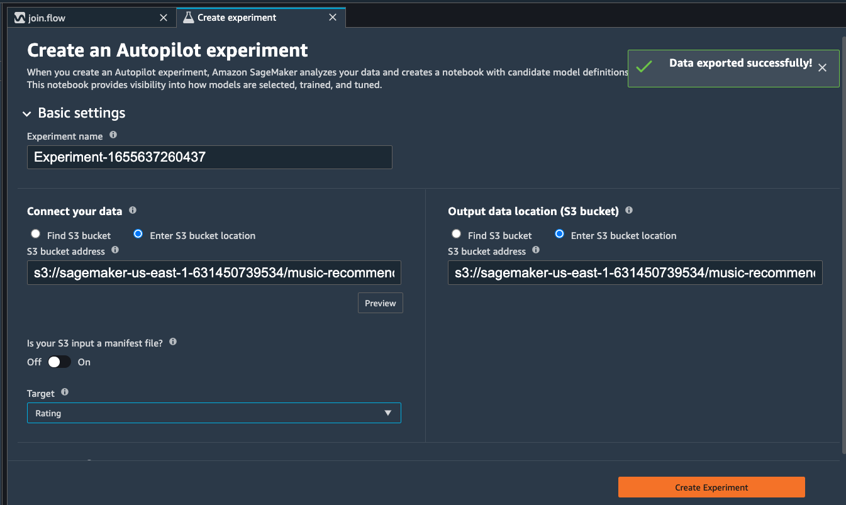Click info icon next to manifest file question
Image resolution: width=846 pixels, height=505 pixels.
pyautogui.click(x=173, y=342)
